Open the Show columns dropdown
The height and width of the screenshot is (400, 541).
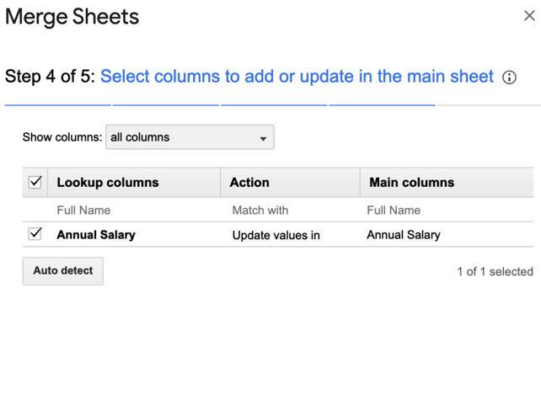190,137
